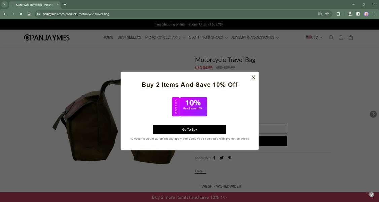
Task: Open the browser Extensions puzzle icon
Action: pos(338,14)
